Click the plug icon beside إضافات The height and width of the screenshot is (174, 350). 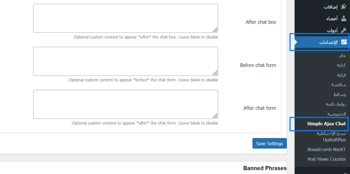click(x=344, y=6)
